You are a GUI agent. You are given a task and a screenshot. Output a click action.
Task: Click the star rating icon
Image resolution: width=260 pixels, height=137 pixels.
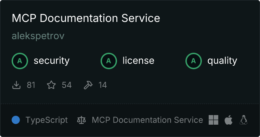[x=51, y=85]
